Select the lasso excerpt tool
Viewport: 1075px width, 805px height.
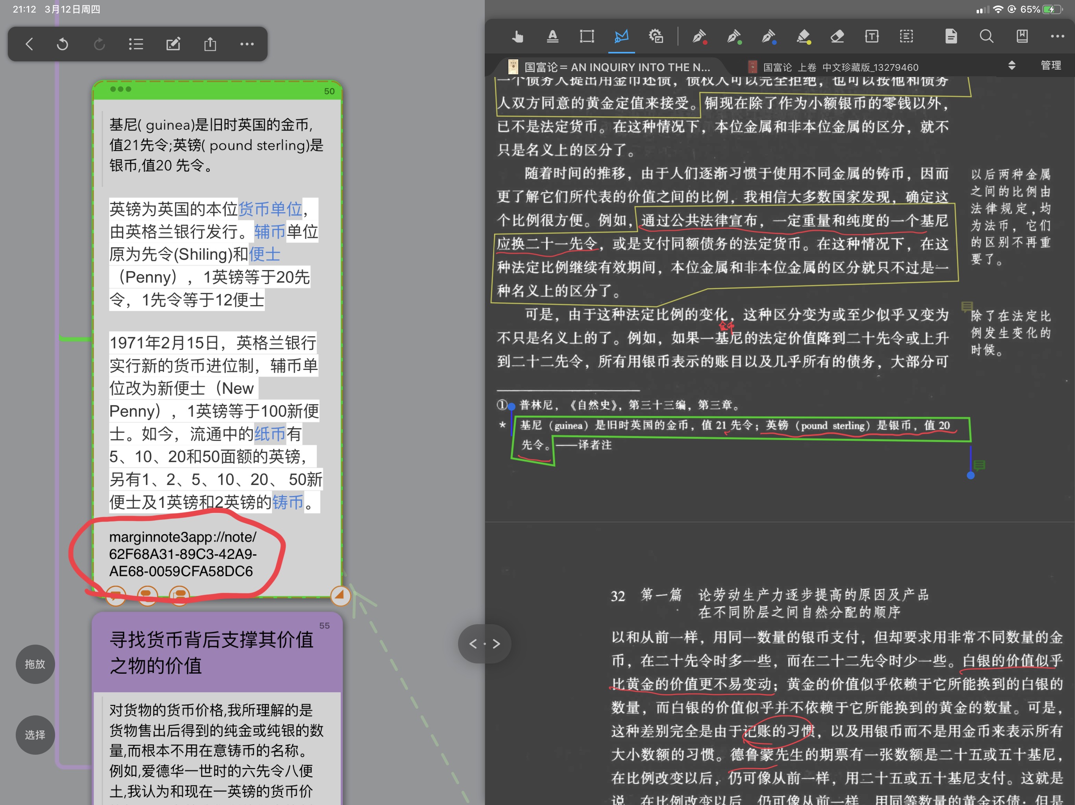[x=621, y=37]
